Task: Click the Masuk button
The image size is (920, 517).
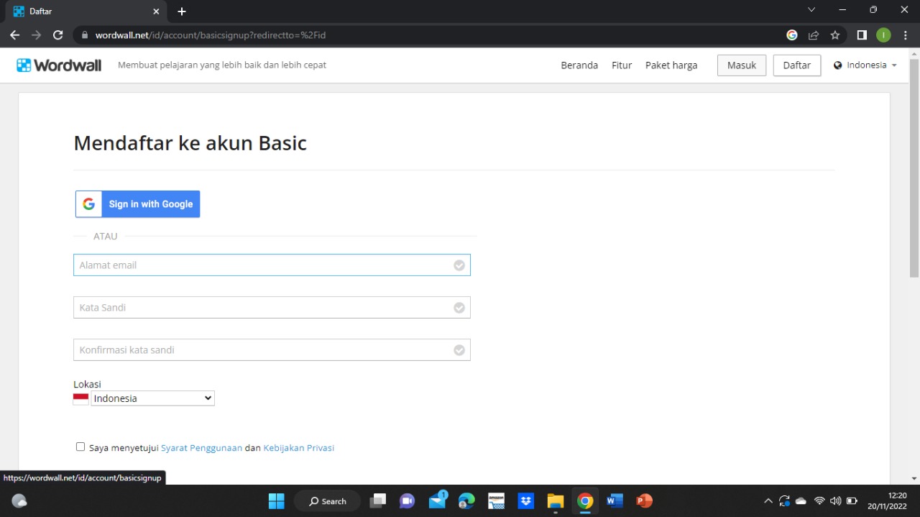Action: [x=742, y=65]
